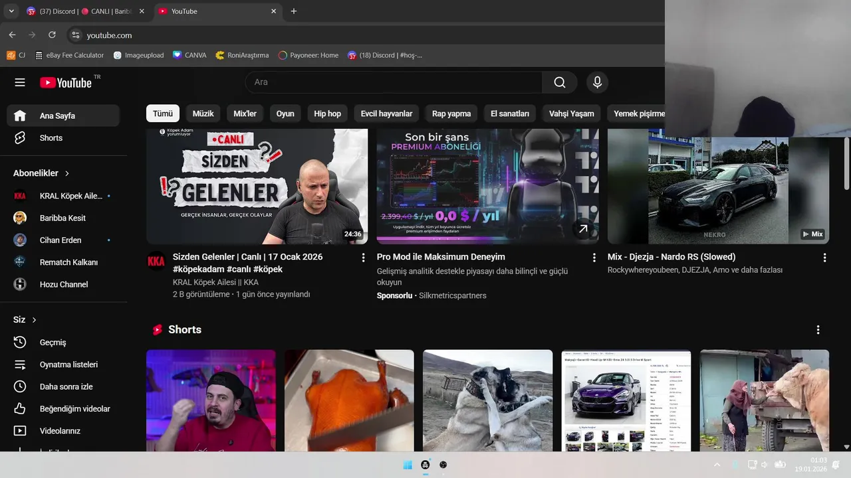
Task: Expand the Siz section
Action: [25, 320]
